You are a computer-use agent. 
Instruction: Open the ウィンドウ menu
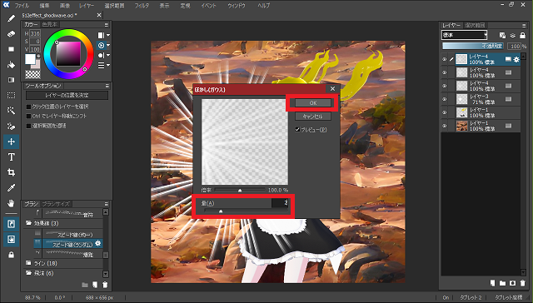(237, 6)
